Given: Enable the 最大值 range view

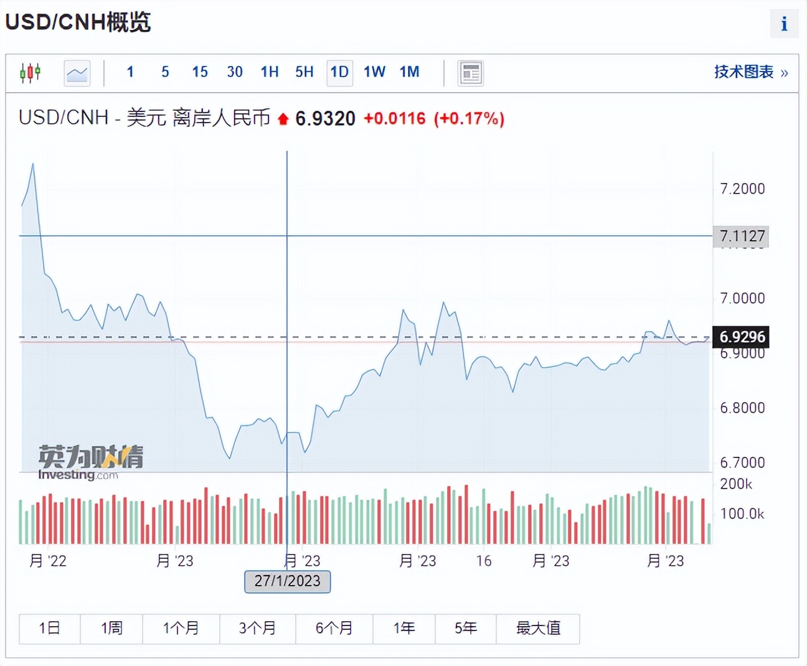Looking at the screenshot, I should click(538, 629).
